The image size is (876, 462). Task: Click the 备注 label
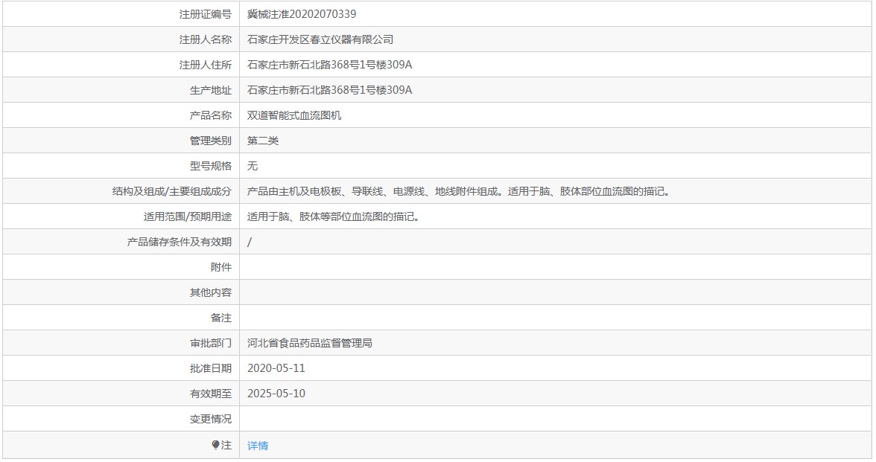tap(221, 318)
